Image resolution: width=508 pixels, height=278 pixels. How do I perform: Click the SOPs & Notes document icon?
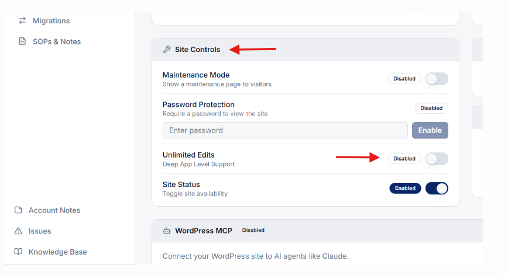pos(22,41)
